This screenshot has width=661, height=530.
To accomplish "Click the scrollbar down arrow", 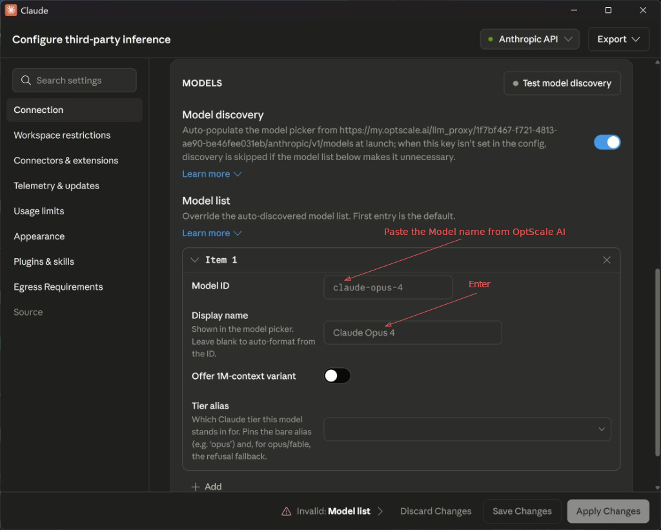I will [657, 488].
